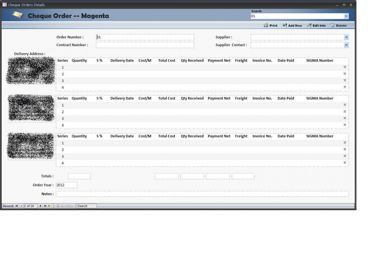Go to next record in navigation bar

click(41, 206)
